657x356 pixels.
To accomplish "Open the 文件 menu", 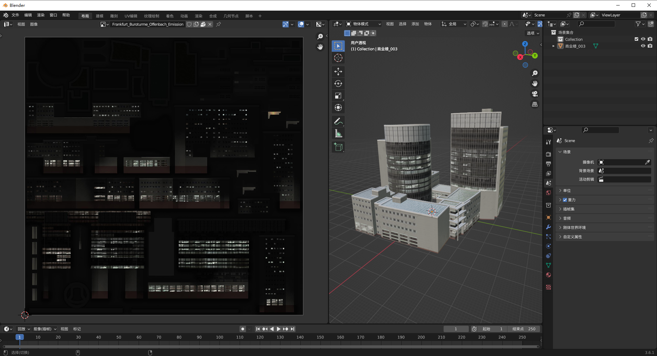I will [x=15, y=15].
